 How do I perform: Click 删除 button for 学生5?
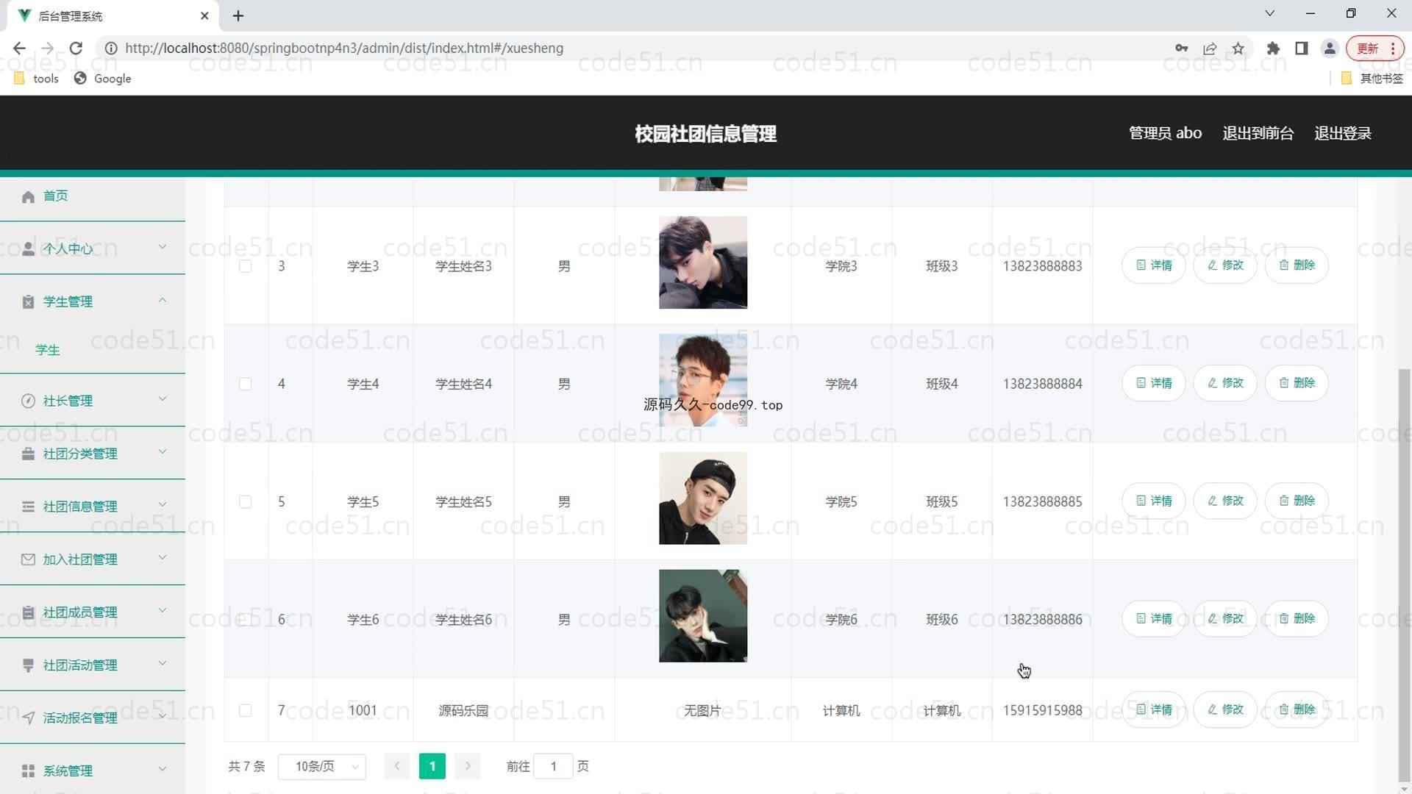pyautogui.click(x=1296, y=501)
